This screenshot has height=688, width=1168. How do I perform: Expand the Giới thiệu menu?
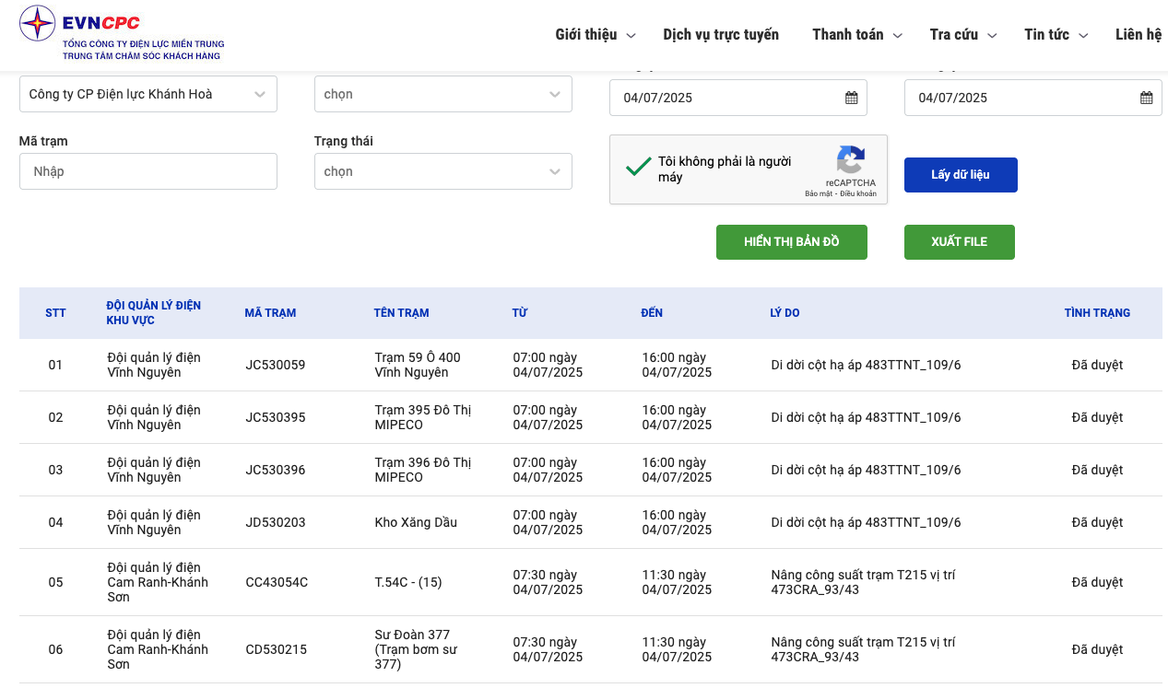click(x=595, y=35)
